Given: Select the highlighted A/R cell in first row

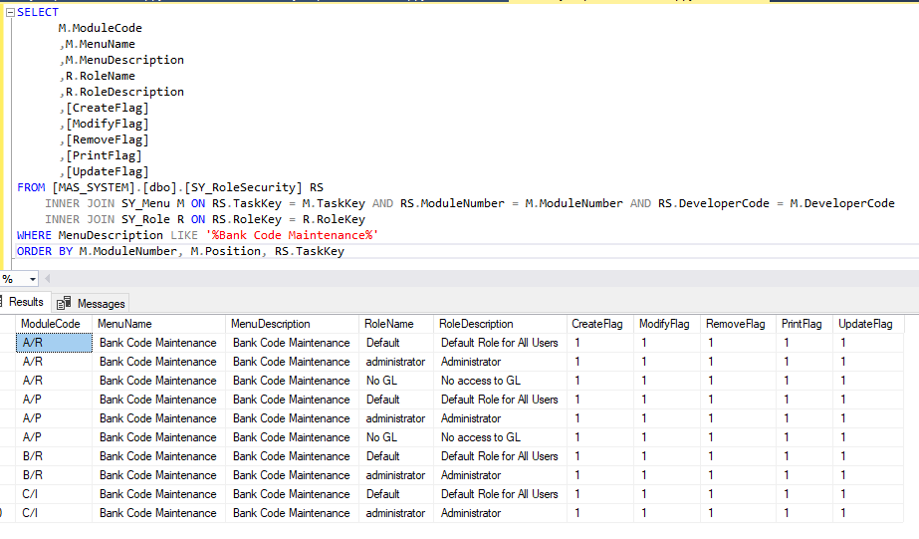Looking at the screenshot, I should [x=54, y=343].
